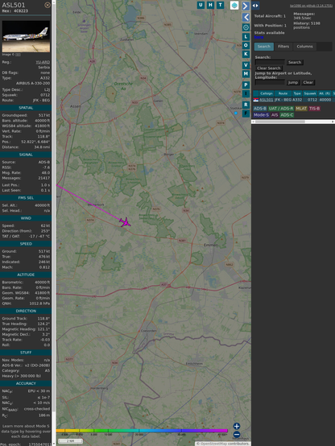
Task: Click the Clear button beside Jump
Action: click(x=308, y=82)
